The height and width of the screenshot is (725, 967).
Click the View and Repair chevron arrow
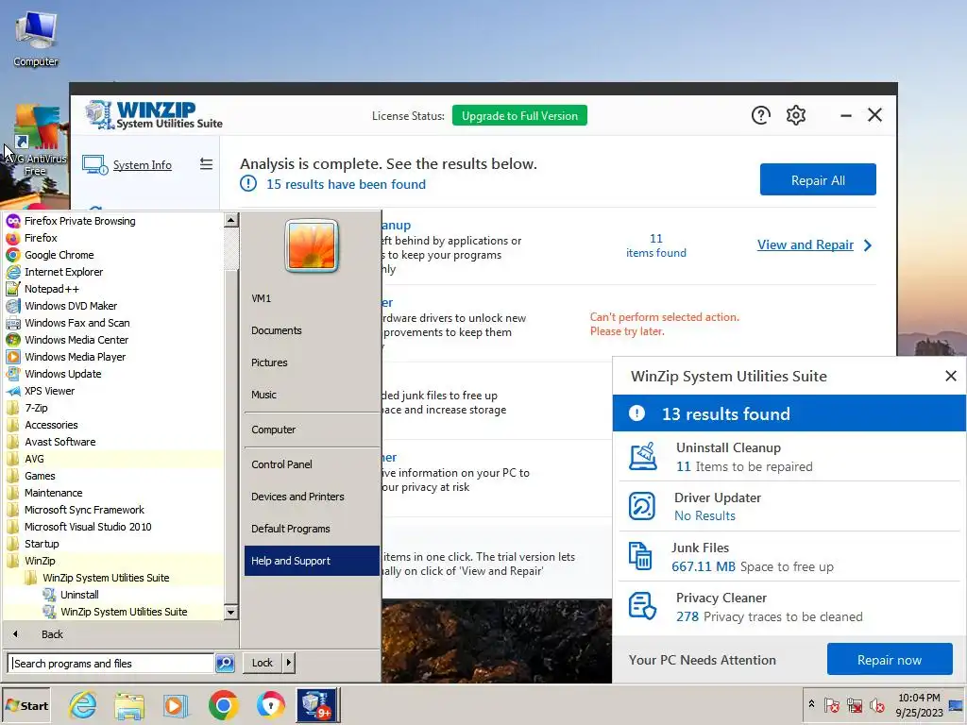pyautogui.click(x=868, y=245)
